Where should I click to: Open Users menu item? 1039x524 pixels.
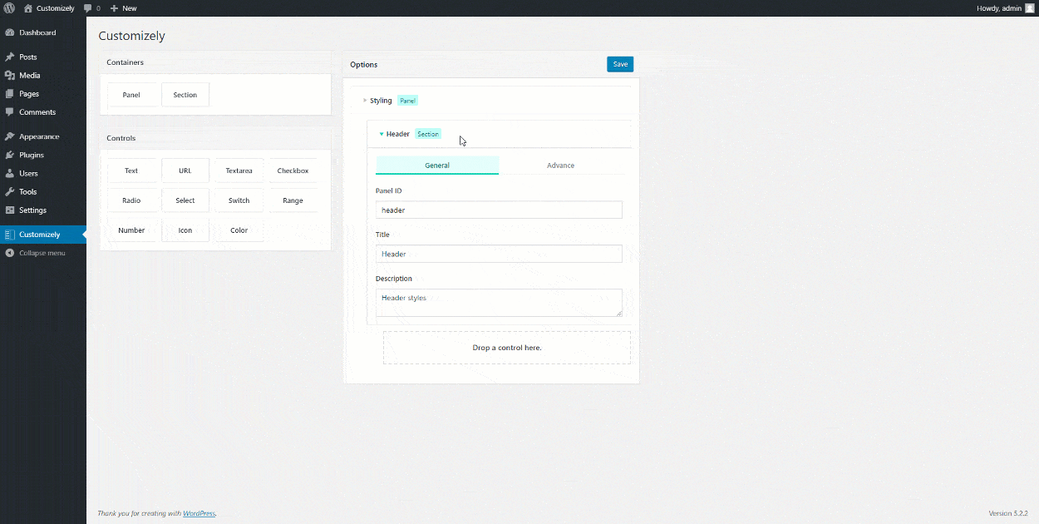point(43,173)
